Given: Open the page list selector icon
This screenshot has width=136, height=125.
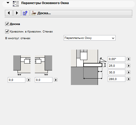Looking at the screenshot, I should click(x=25, y=13).
